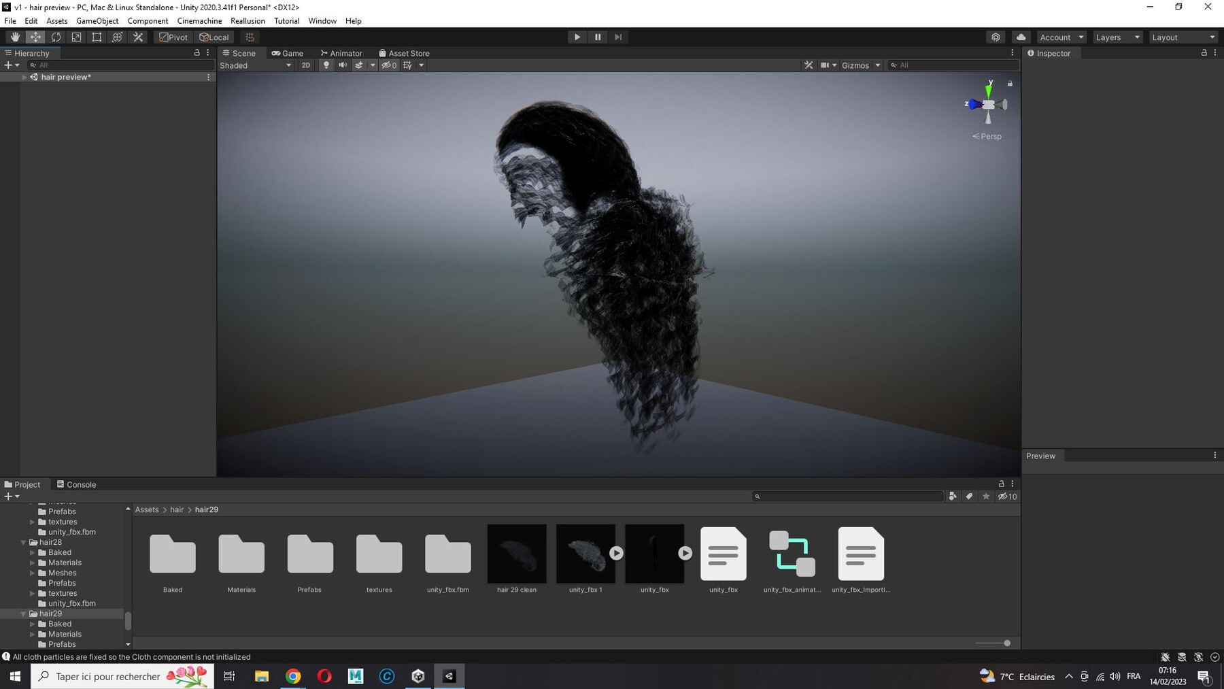Open the cloud Services window
1224x689 pixels.
coord(1021,37)
